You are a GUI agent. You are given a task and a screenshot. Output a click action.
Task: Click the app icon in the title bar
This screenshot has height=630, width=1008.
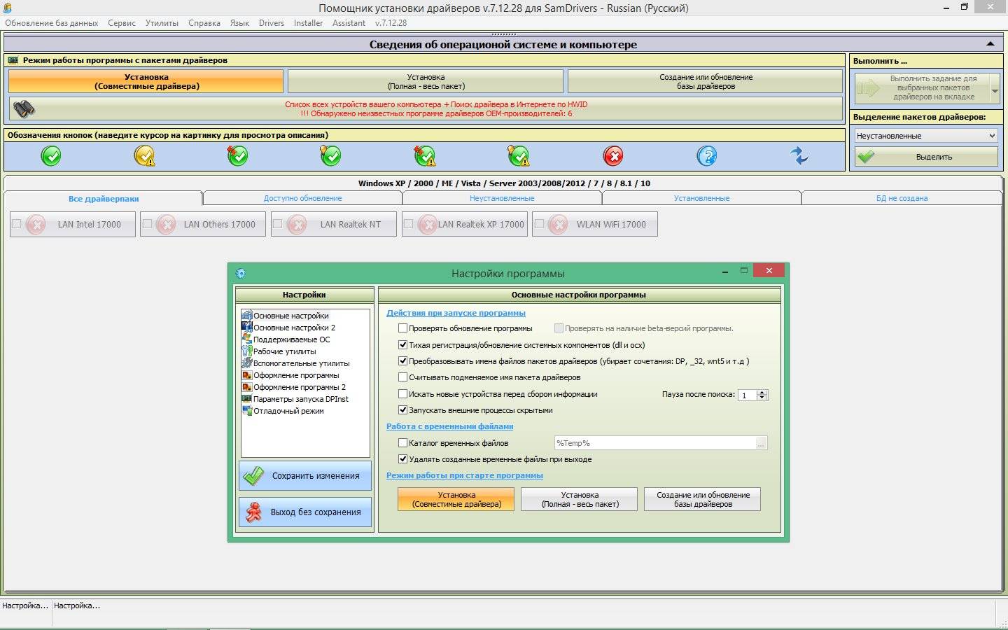pos(7,8)
